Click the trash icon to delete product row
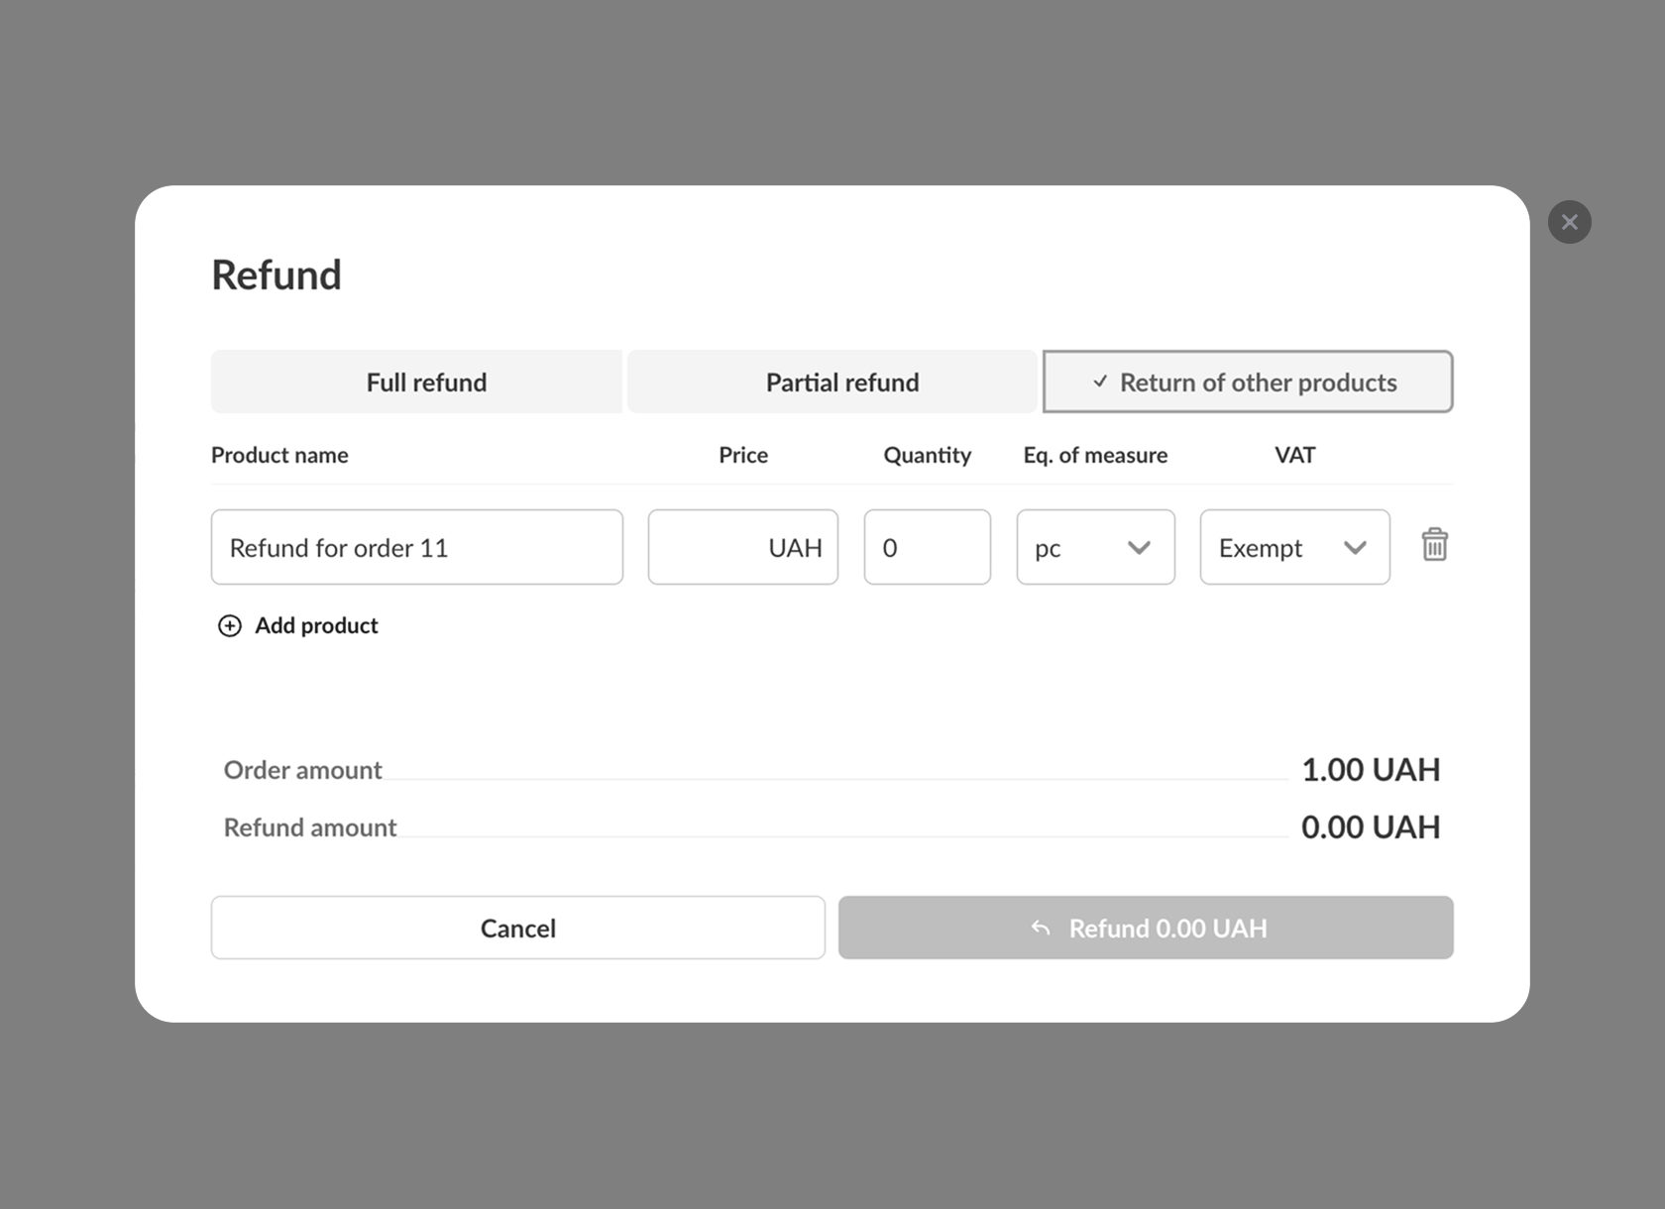The height and width of the screenshot is (1209, 1665). (1434, 545)
